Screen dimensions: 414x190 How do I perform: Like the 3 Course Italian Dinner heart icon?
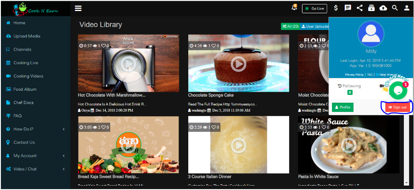tap(213, 127)
